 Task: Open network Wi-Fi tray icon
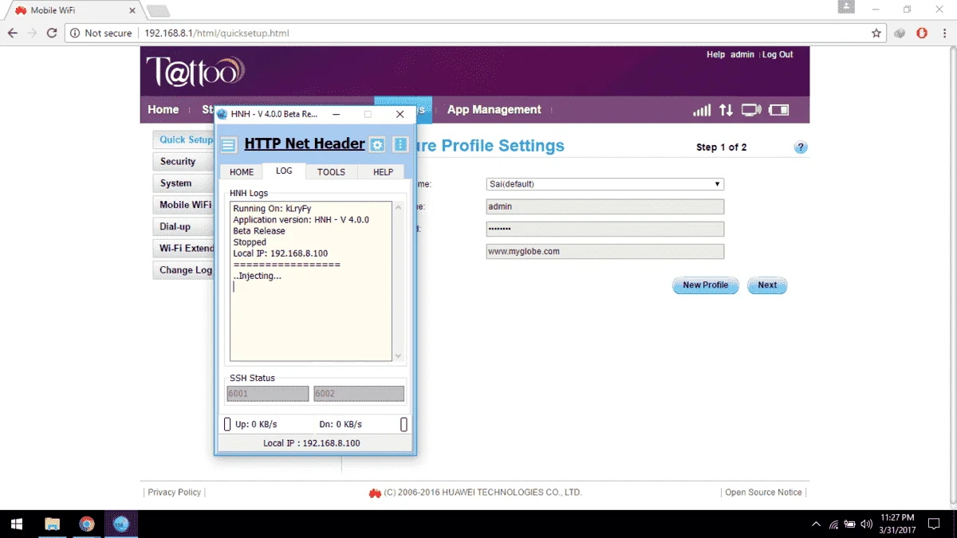[x=833, y=524]
